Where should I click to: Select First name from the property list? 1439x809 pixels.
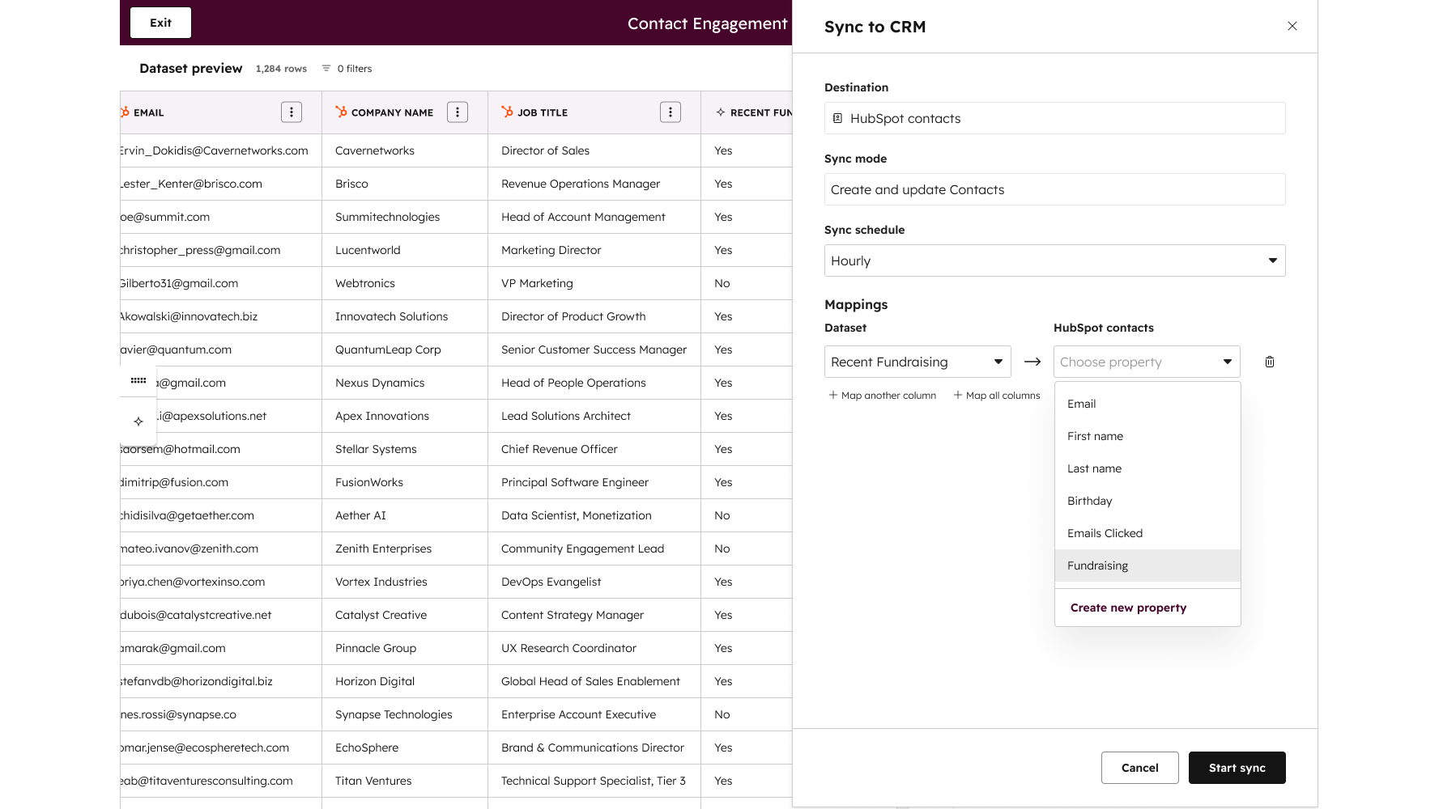[1095, 436]
